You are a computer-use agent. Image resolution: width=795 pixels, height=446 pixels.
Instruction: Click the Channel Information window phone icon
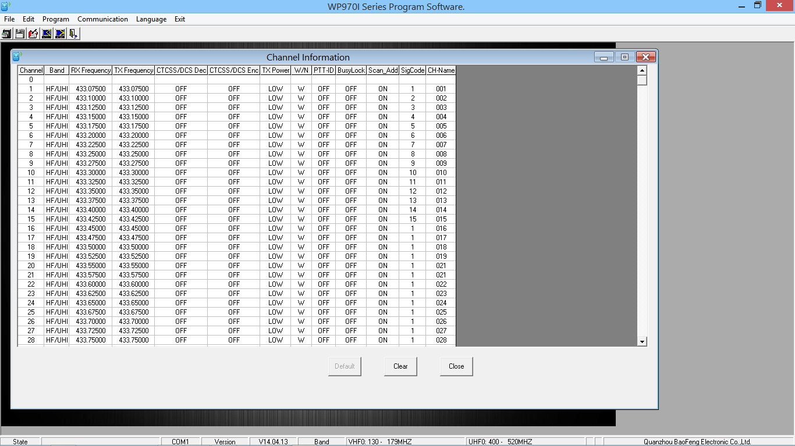click(17, 56)
